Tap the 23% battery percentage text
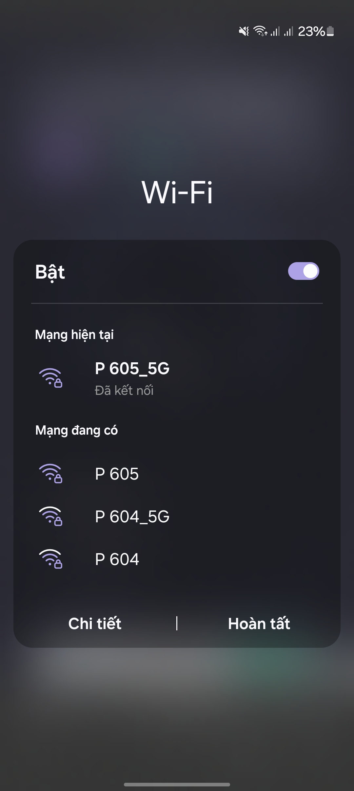Image resolution: width=354 pixels, height=791 pixels. click(311, 32)
